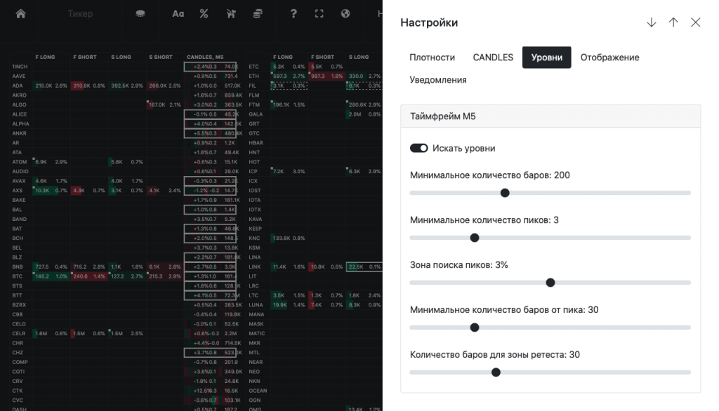The height and width of the screenshot is (411, 719).
Task: Click the Aa font size icon
Action: 178,13
